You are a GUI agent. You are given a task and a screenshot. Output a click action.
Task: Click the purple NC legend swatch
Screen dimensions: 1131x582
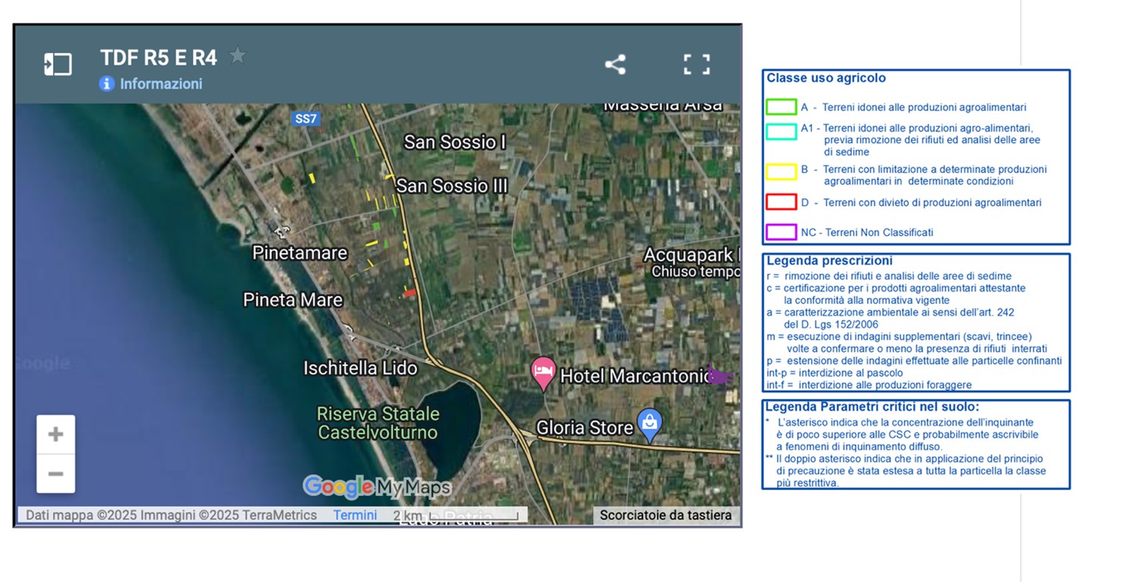coord(781,232)
